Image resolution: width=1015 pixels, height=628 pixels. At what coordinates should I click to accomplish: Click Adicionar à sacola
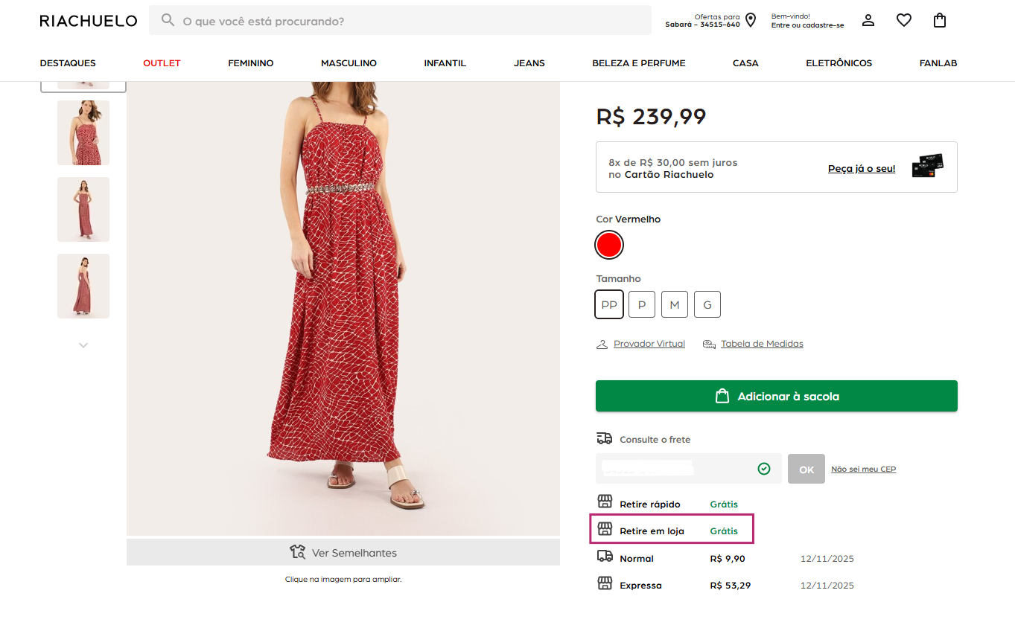tap(776, 395)
